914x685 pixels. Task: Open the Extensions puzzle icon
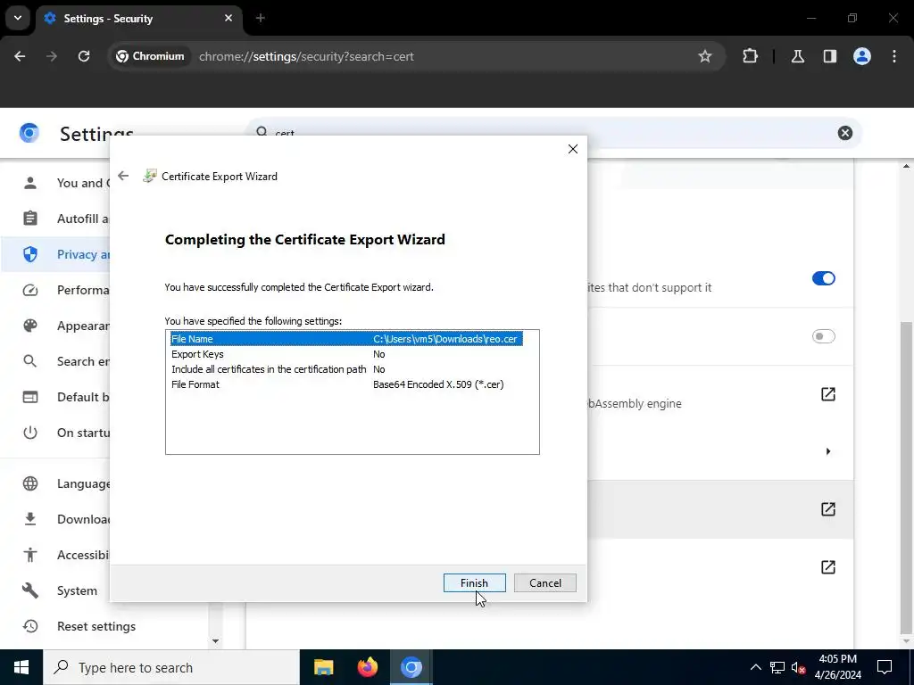point(750,56)
